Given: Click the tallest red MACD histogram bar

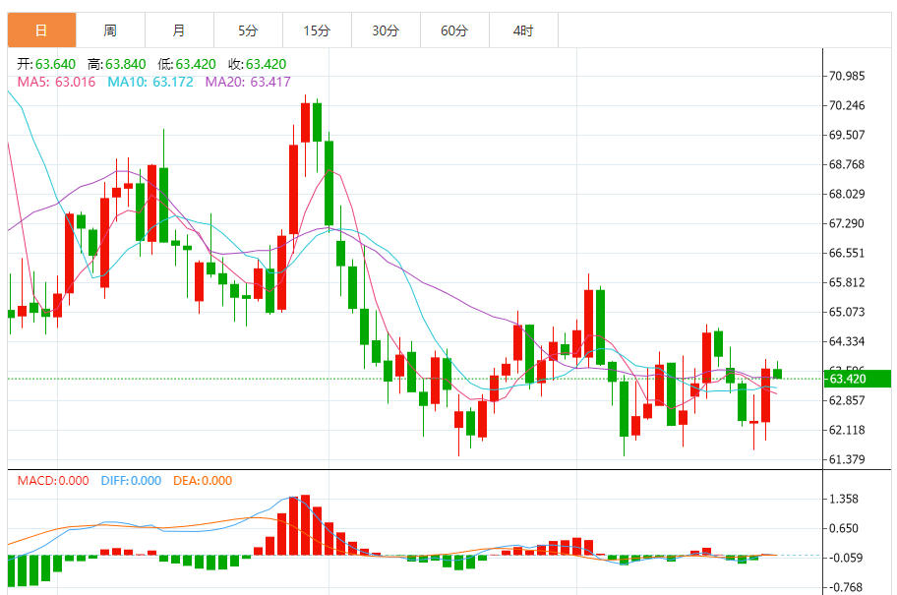Looking at the screenshot, I should (306, 525).
